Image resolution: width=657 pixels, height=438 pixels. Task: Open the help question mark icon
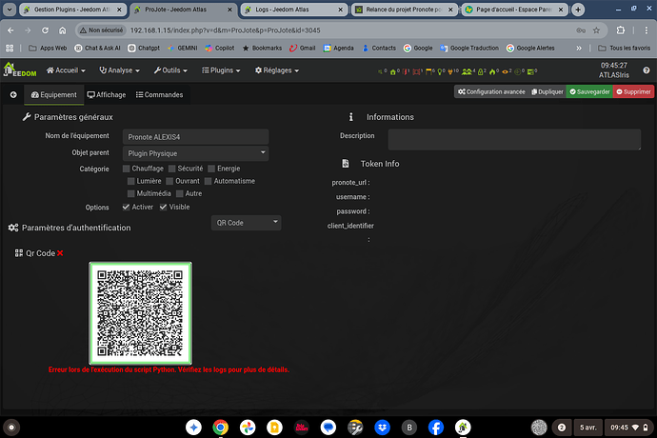647,70
